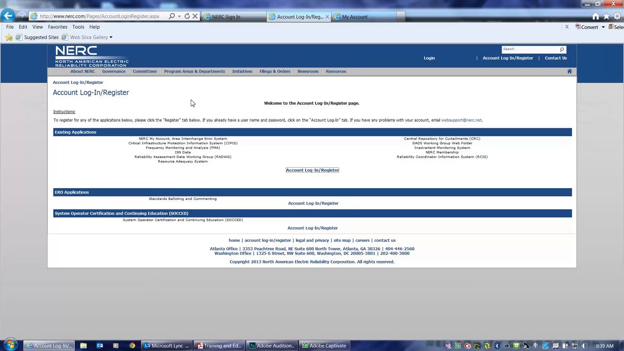Open the browser Tools gear icon
This screenshot has width=624, height=351.
[x=617, y=16]
